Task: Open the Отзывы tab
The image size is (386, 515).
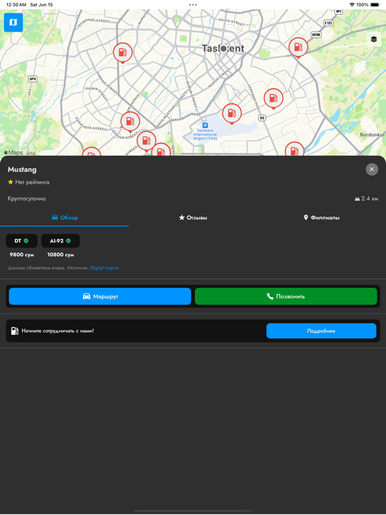Action: 193,217
